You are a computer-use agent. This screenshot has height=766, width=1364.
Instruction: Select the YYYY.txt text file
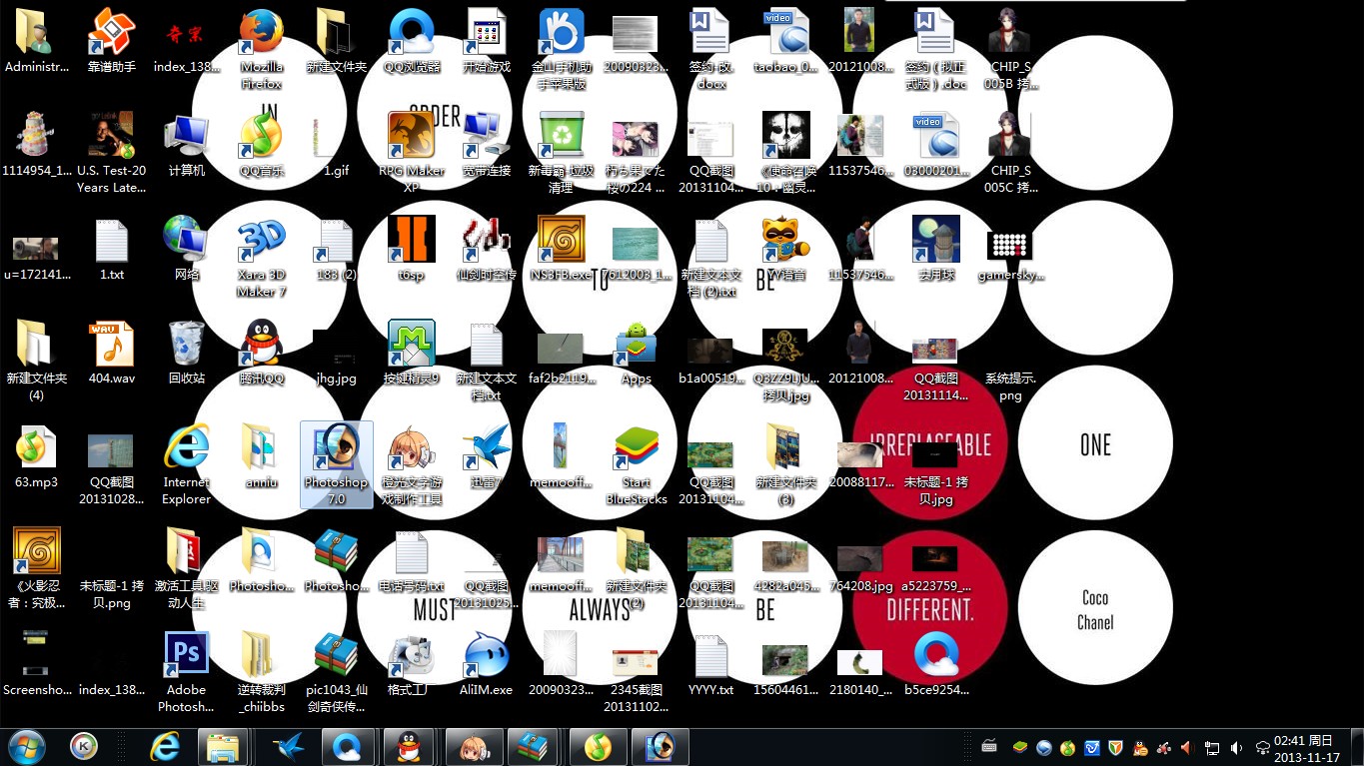(711, 664)
